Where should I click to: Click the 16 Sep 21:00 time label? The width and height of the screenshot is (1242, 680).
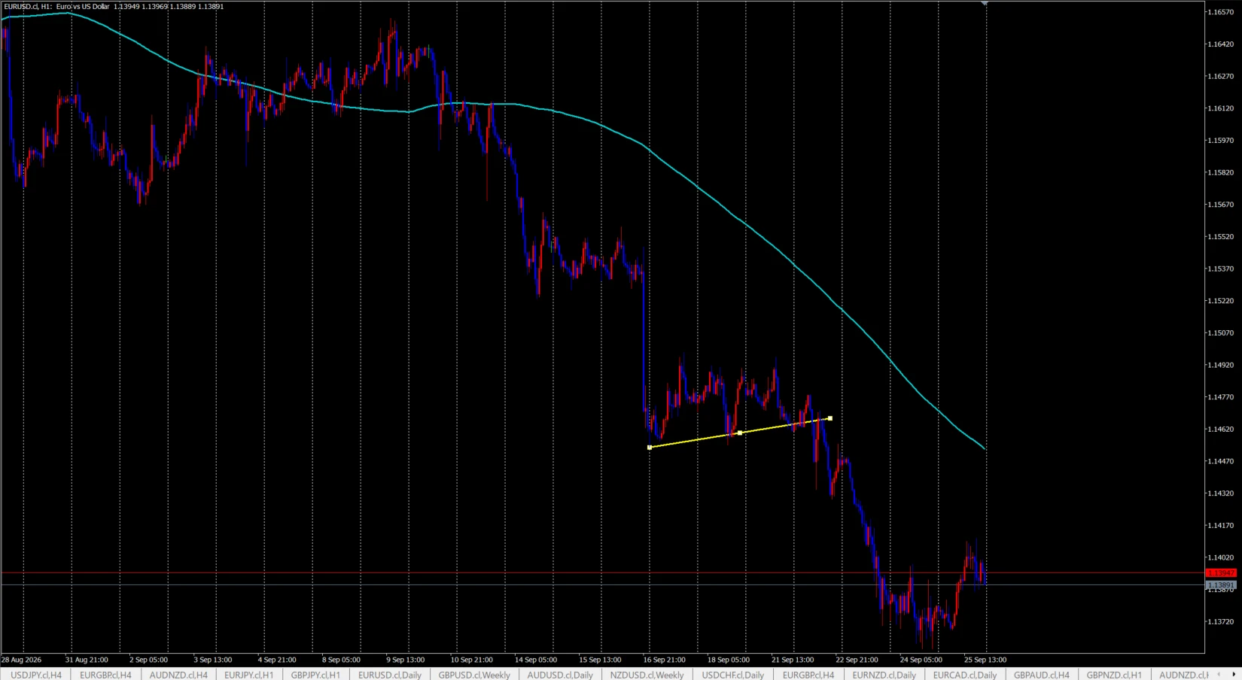pos(665,660)
